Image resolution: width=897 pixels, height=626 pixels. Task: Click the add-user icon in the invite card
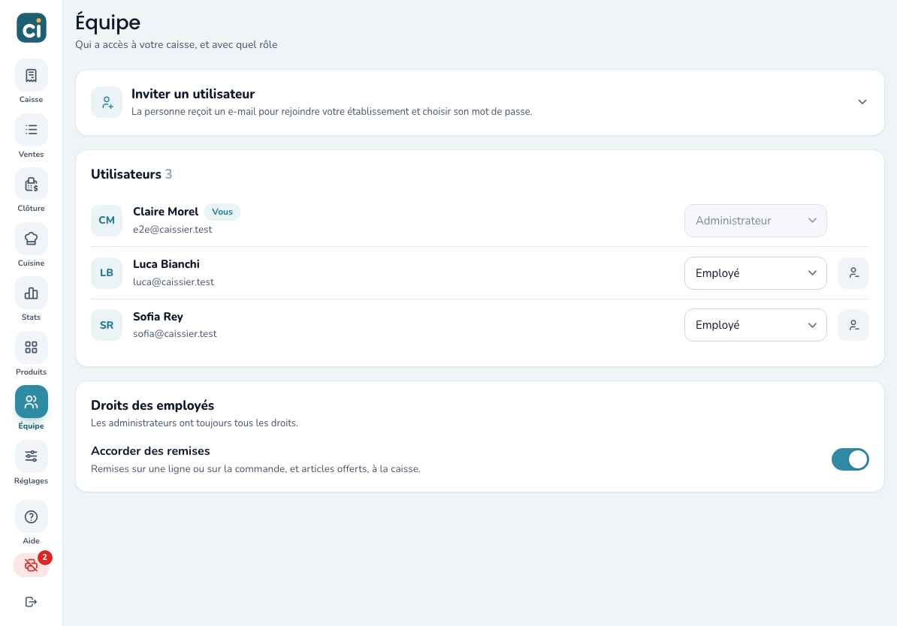pos(107,102)
